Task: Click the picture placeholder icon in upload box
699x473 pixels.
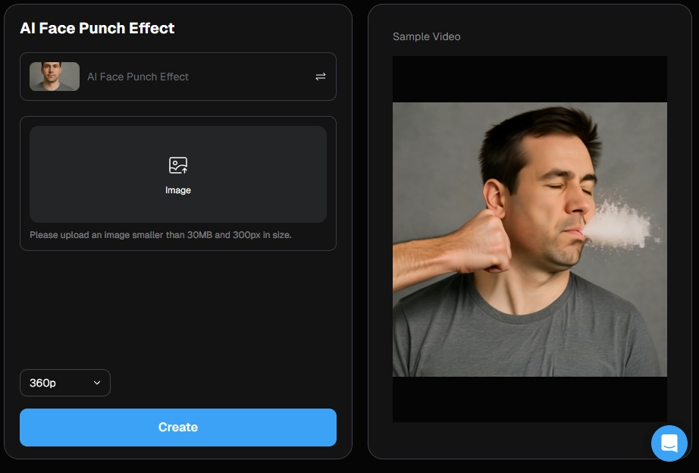Action: (177, 165)
